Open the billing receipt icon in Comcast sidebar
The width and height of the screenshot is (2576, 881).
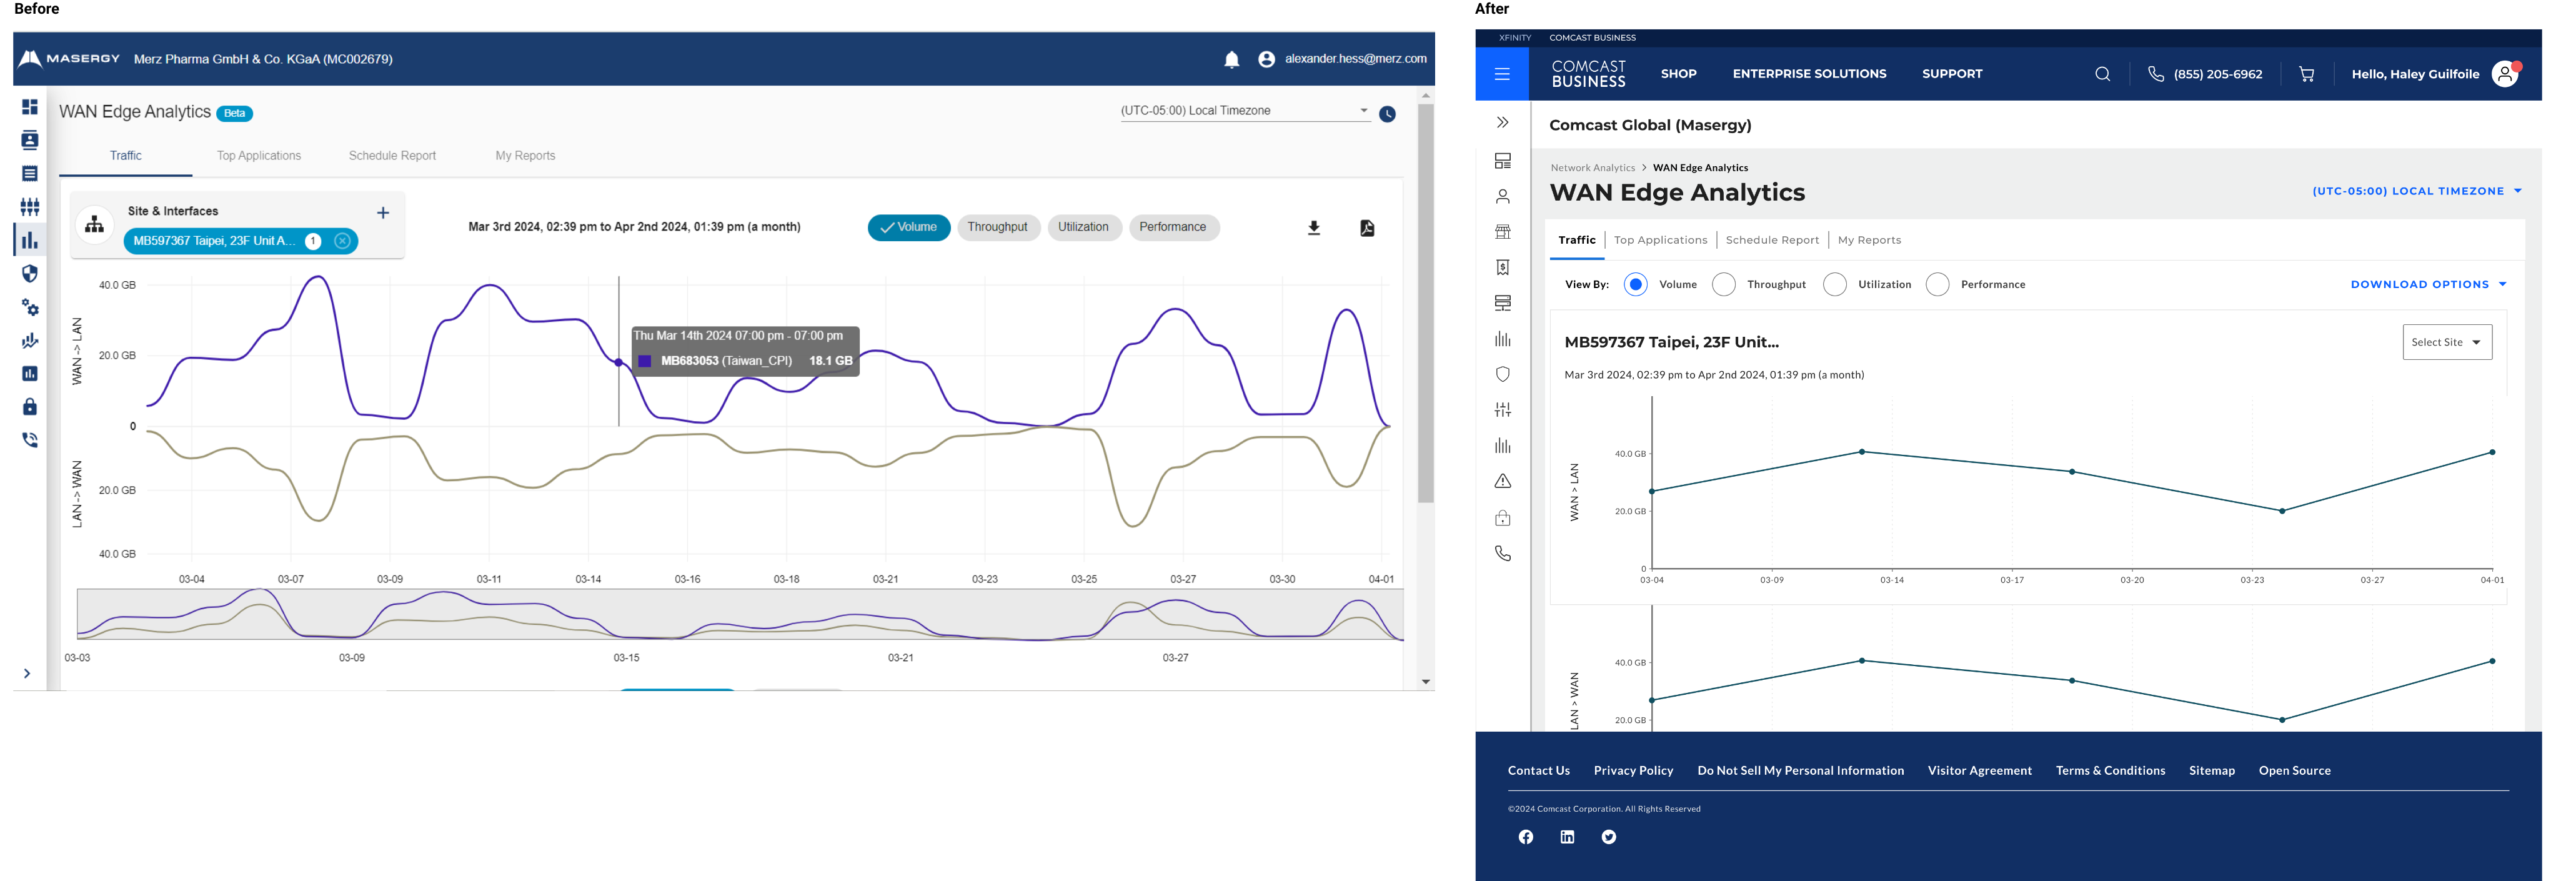(x=1503, y=268)
